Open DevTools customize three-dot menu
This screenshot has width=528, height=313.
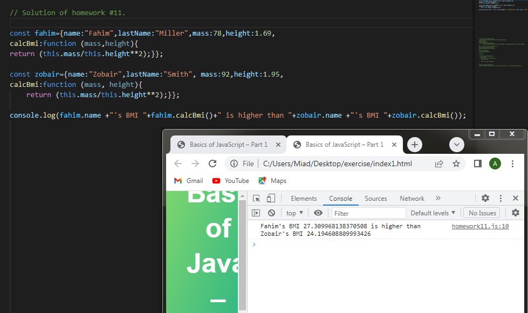[500, 198]
